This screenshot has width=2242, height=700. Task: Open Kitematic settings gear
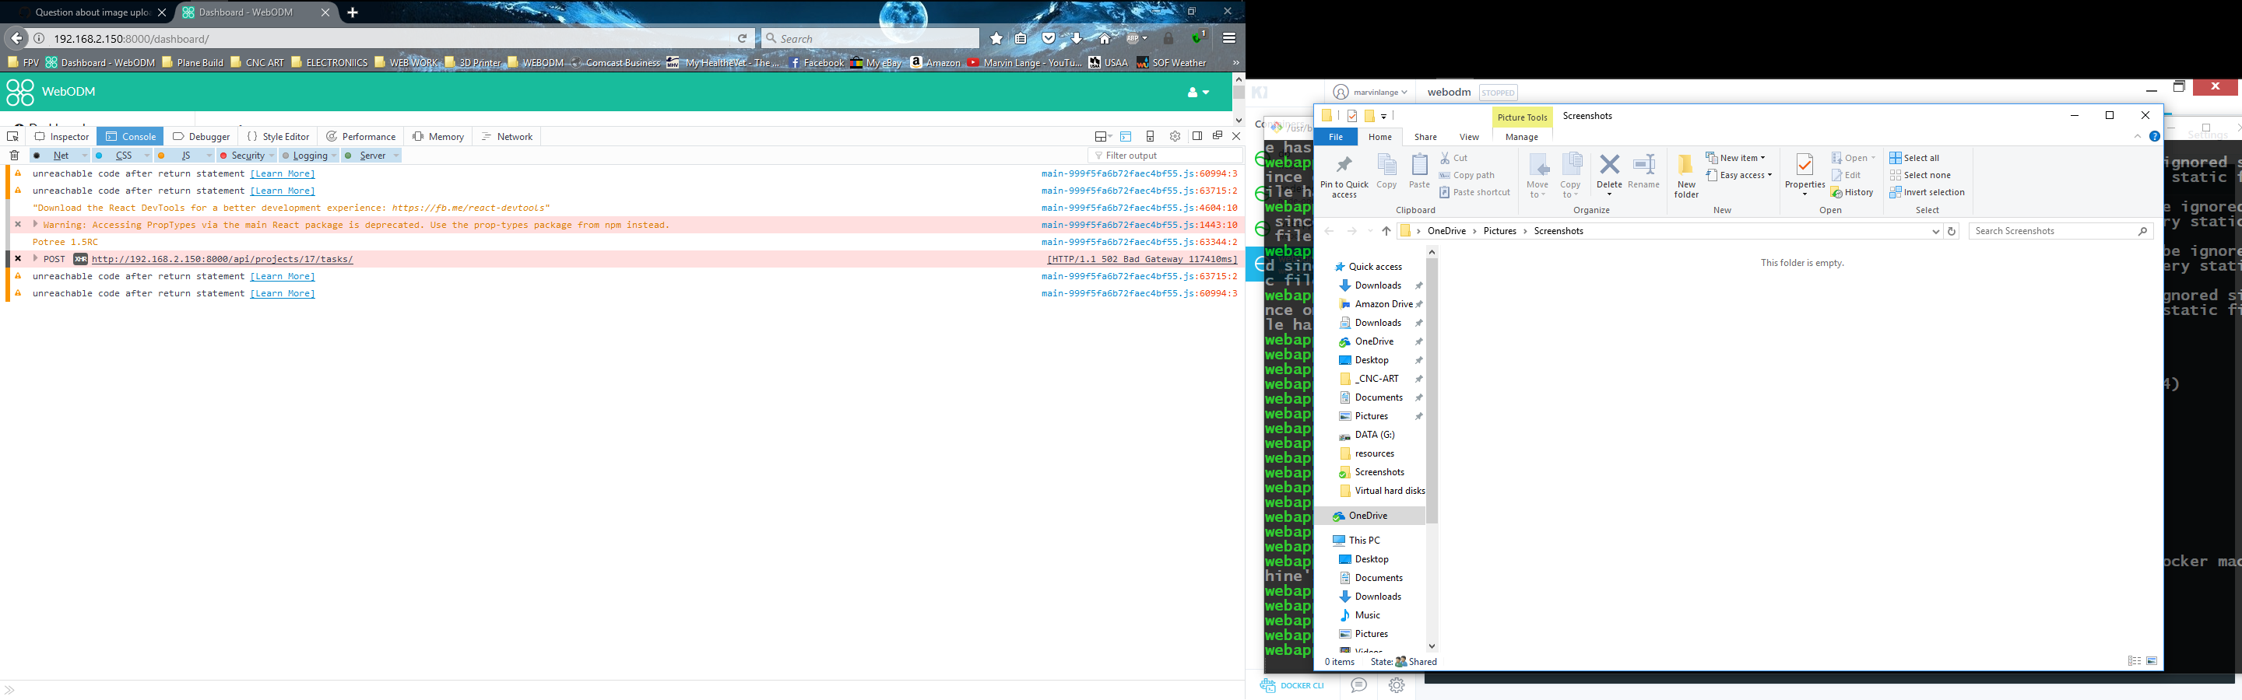click(x=1396, y=685)
